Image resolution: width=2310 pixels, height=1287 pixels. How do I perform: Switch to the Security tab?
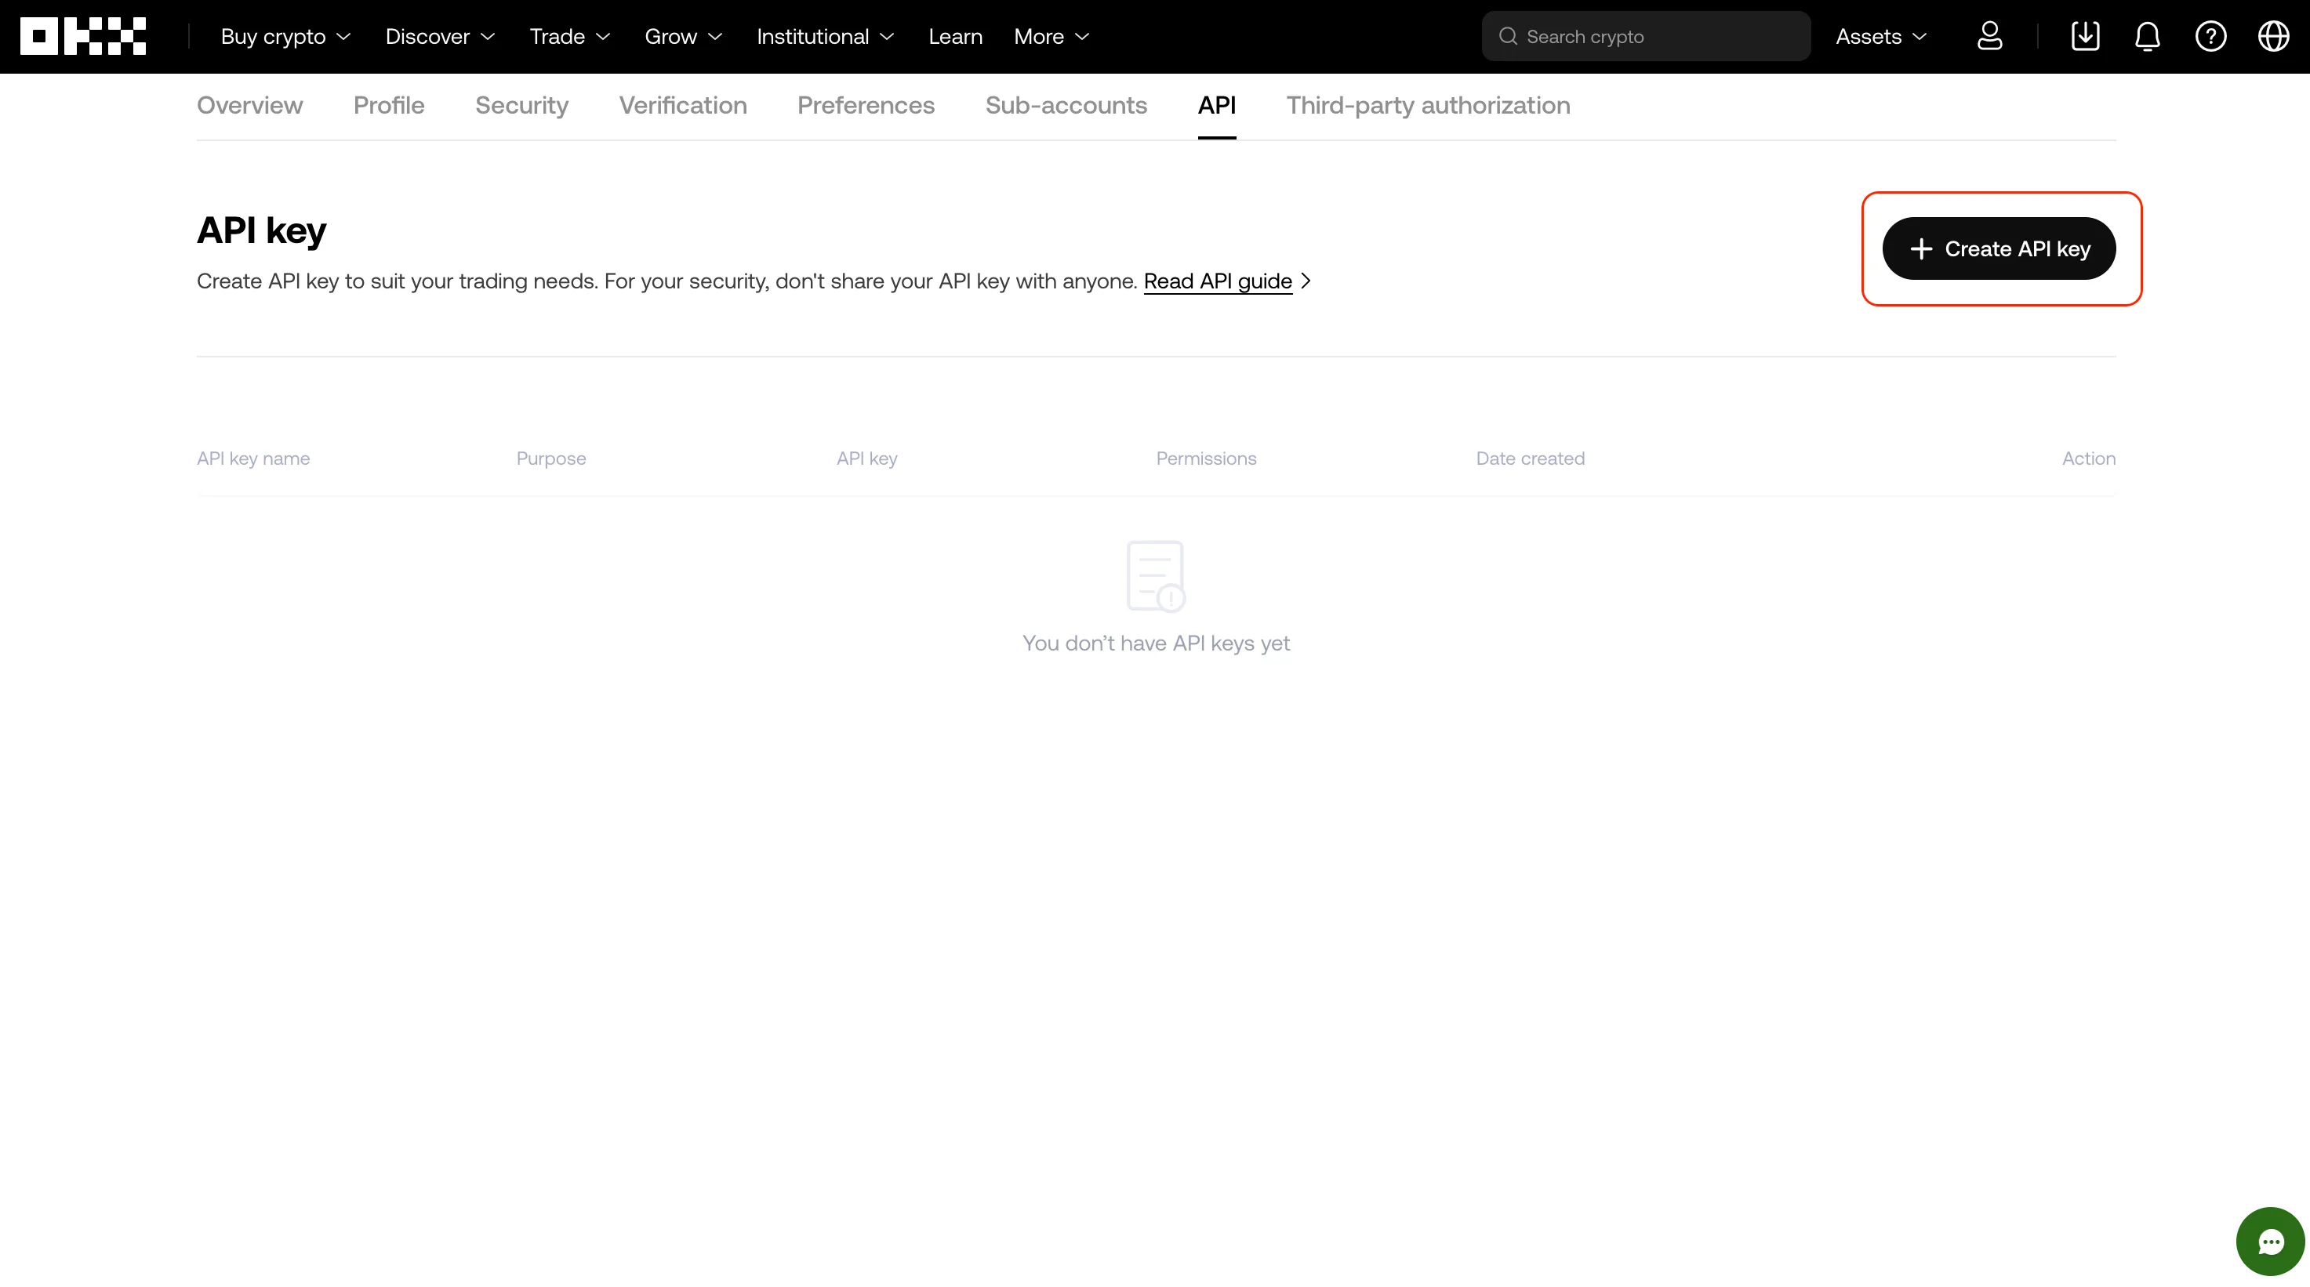click(521, 106)
